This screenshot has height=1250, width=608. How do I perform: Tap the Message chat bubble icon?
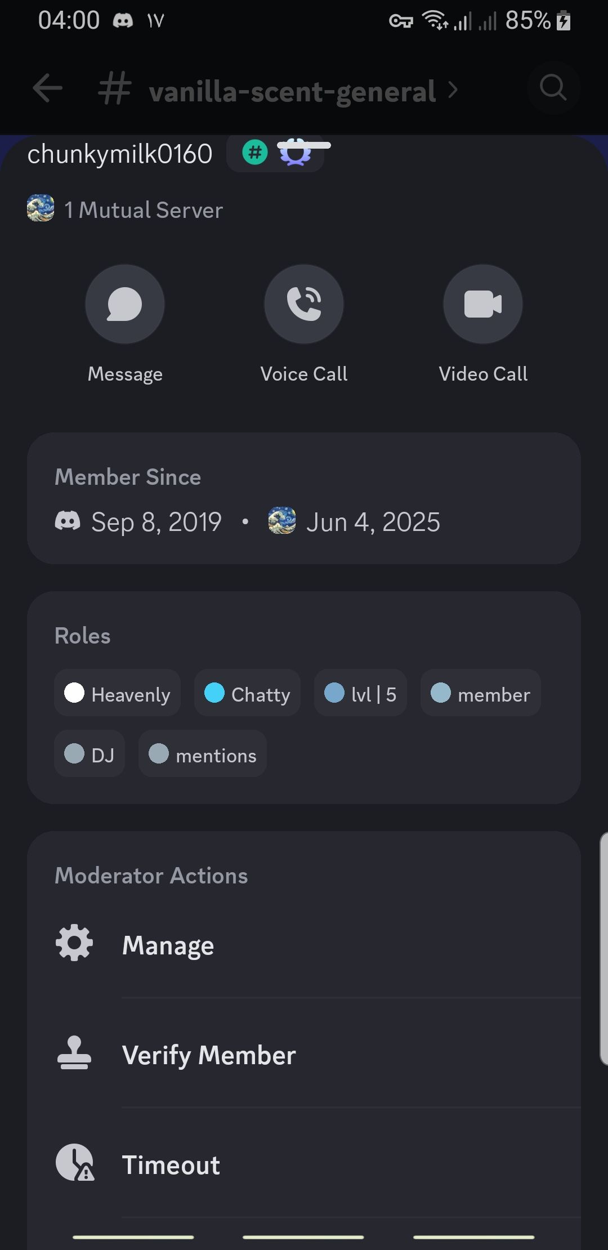click(124, 304)
